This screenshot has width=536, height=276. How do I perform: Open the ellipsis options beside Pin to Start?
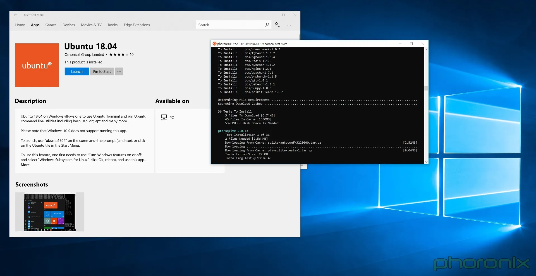click(119, 72)
